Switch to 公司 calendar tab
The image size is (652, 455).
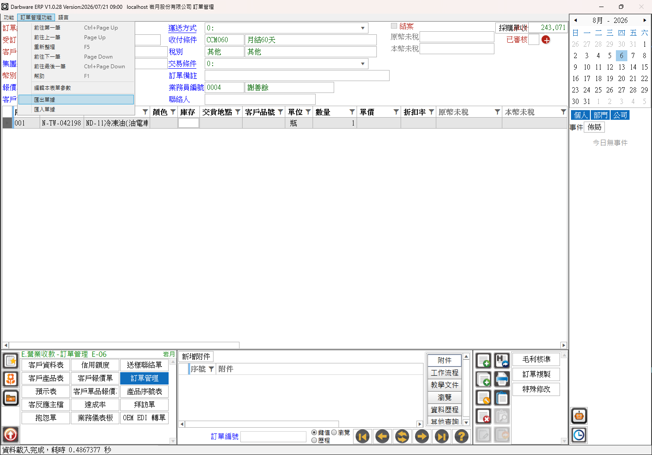[x=620, y=115]
